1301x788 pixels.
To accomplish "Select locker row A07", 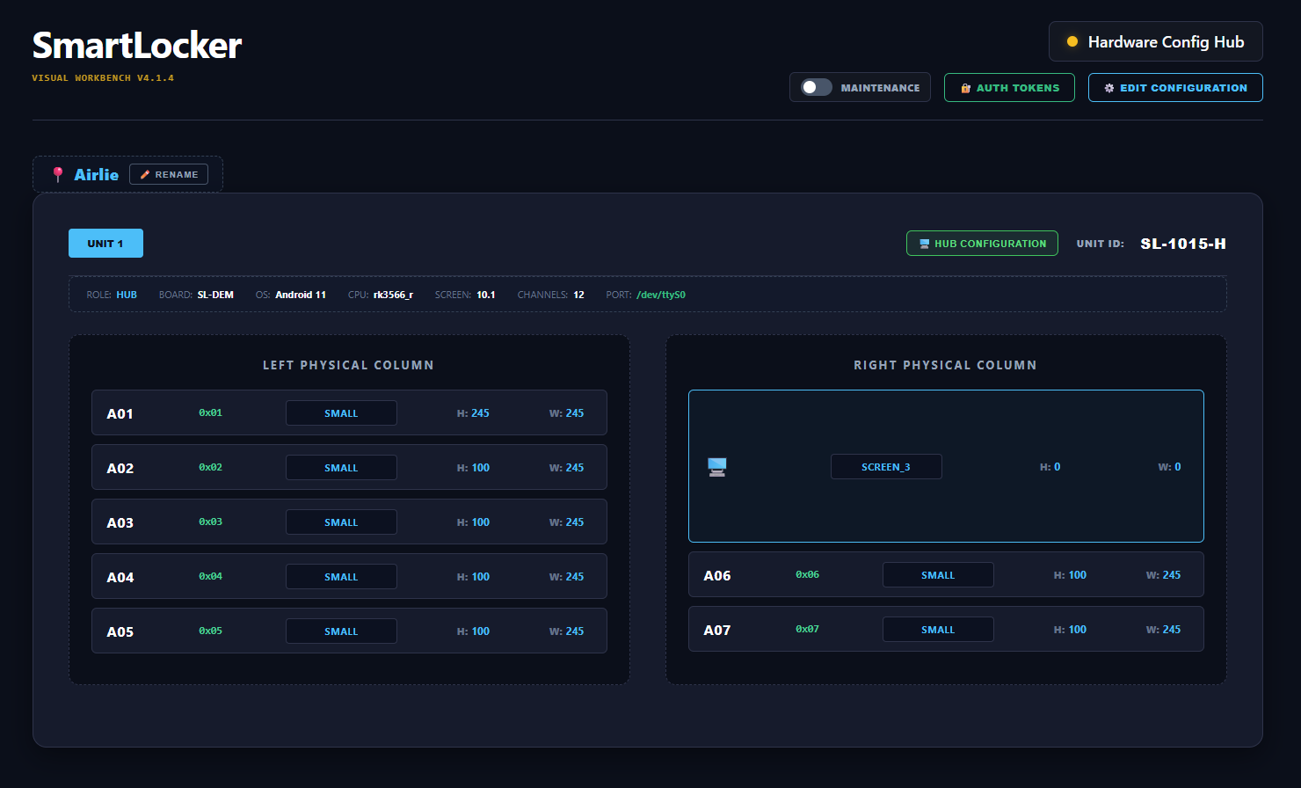I will 717,630.
